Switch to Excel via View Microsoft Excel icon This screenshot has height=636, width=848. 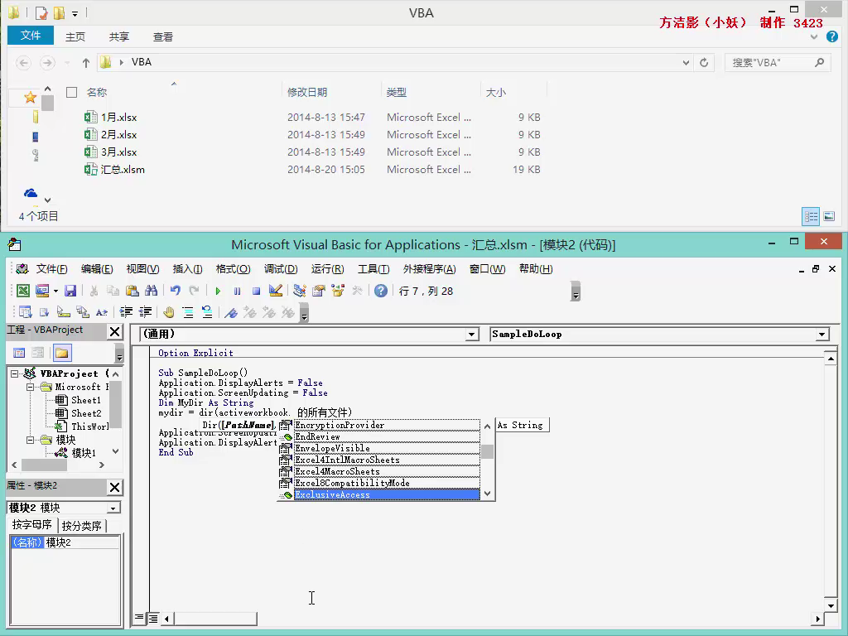(23, 291)
